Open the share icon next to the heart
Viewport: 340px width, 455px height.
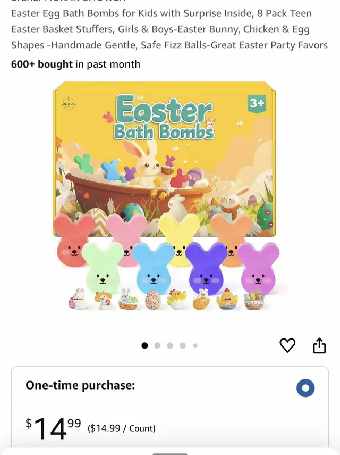319,345
